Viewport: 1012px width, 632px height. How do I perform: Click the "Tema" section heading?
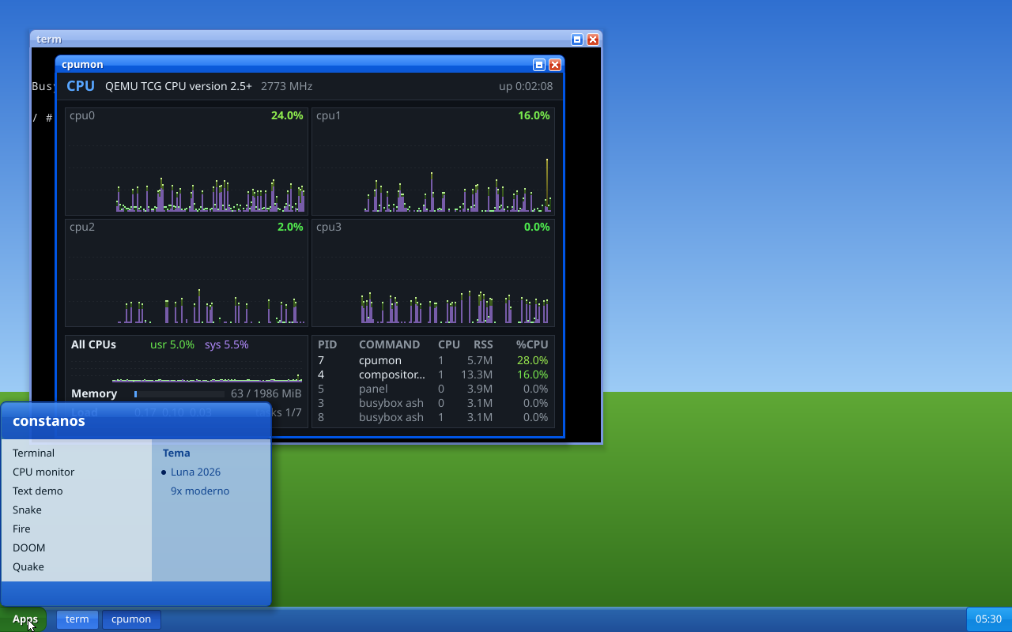coord(176,453)
